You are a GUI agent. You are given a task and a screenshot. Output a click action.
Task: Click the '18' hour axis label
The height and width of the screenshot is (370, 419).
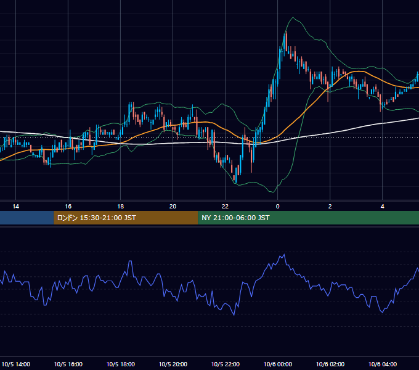click(x=121, y=207)
